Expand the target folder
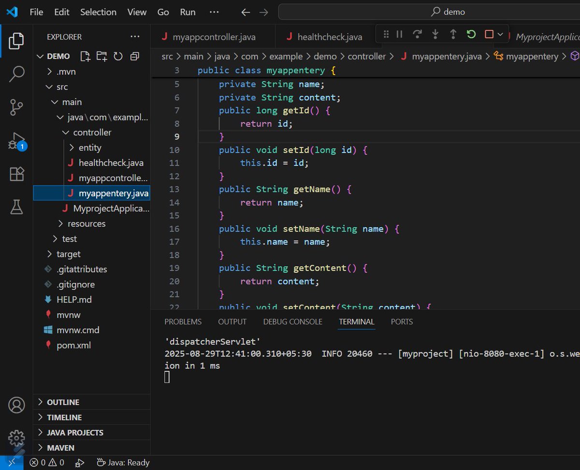The height and width of the screenshot is (470, 580). click(x=49, y=254)
